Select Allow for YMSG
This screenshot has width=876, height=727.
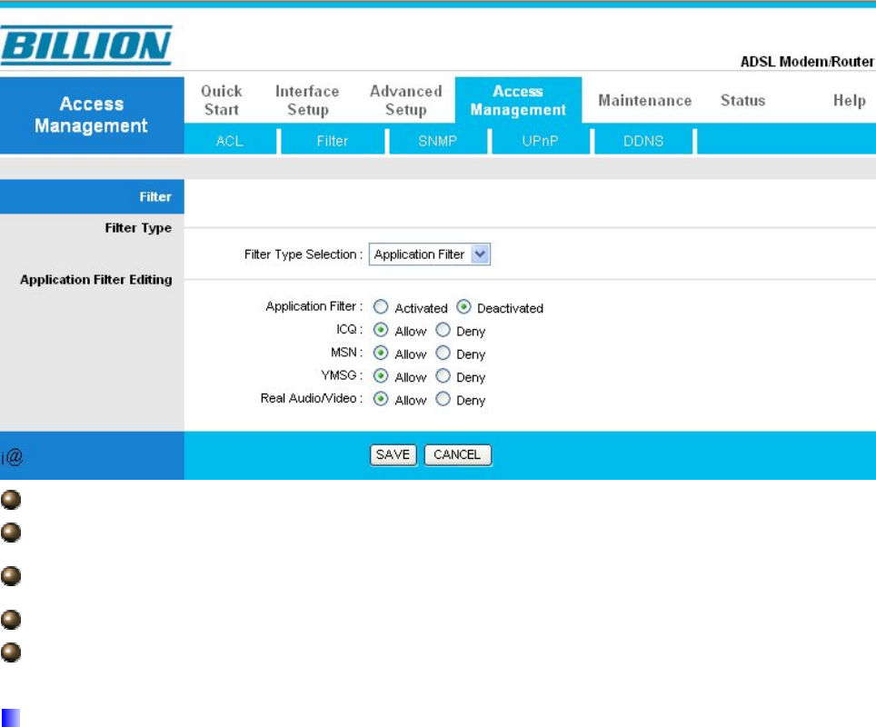pos(381,375)
